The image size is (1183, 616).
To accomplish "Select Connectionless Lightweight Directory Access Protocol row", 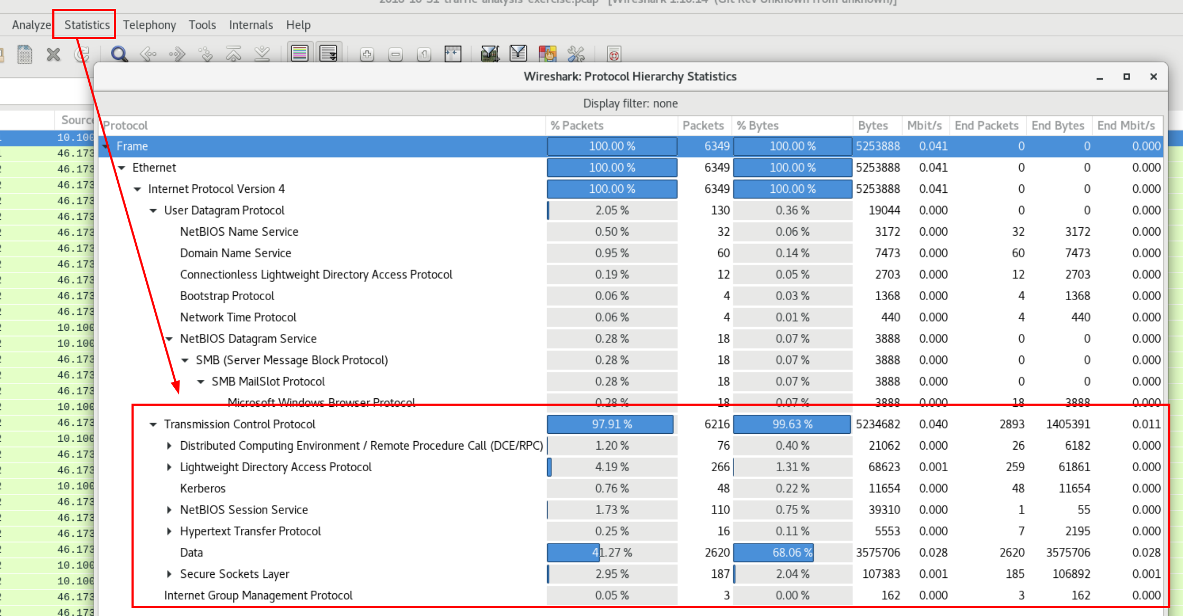I will pos(631,275).
